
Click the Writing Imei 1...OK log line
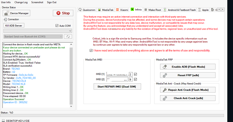coord(13,87)
